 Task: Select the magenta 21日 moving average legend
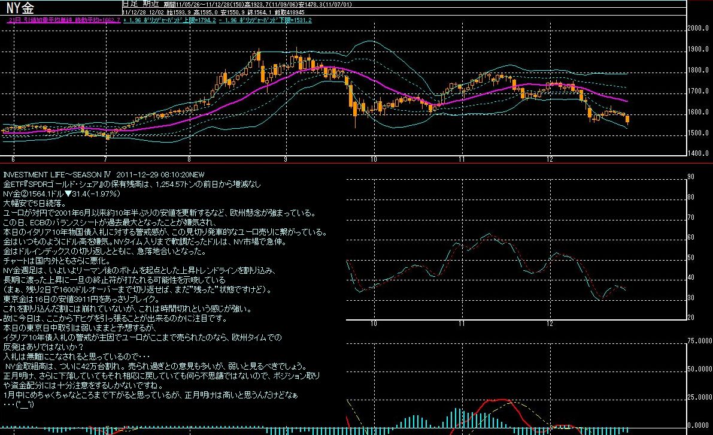(64, 20)
